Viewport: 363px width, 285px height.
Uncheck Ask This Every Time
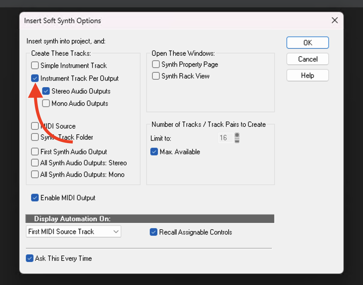point(30,258)
